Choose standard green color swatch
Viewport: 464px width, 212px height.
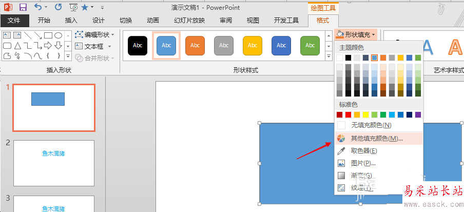(x=383, y=114)
